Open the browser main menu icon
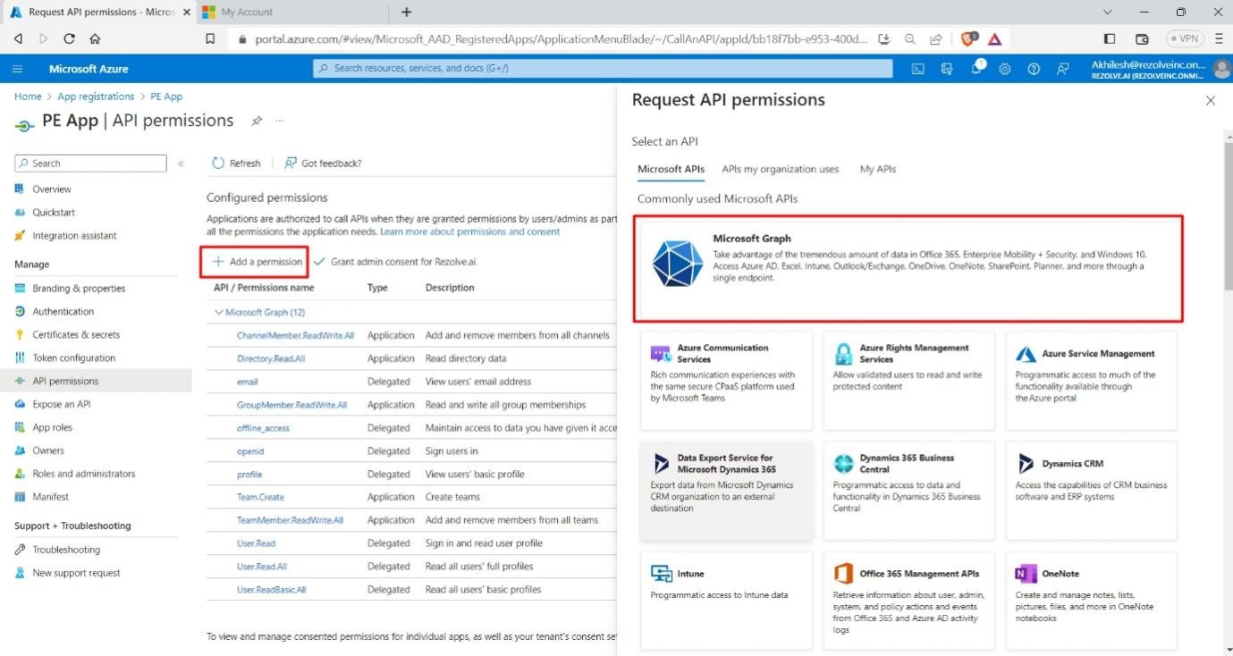This screenshot has width=1233, height=656. pos(1219,39)
